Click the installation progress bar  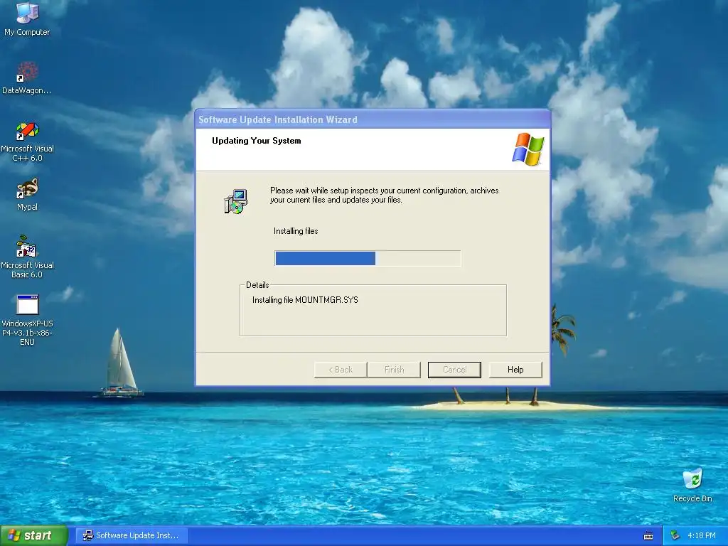368,258
